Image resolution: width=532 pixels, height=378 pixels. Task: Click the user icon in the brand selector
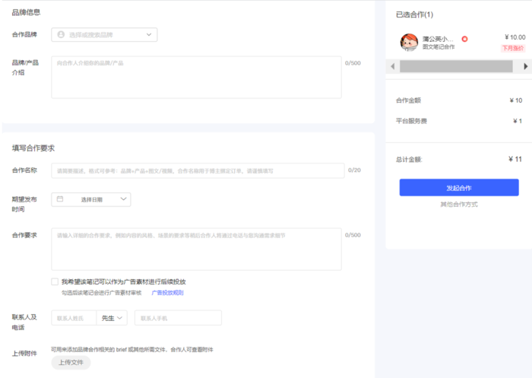pos(61,34)
